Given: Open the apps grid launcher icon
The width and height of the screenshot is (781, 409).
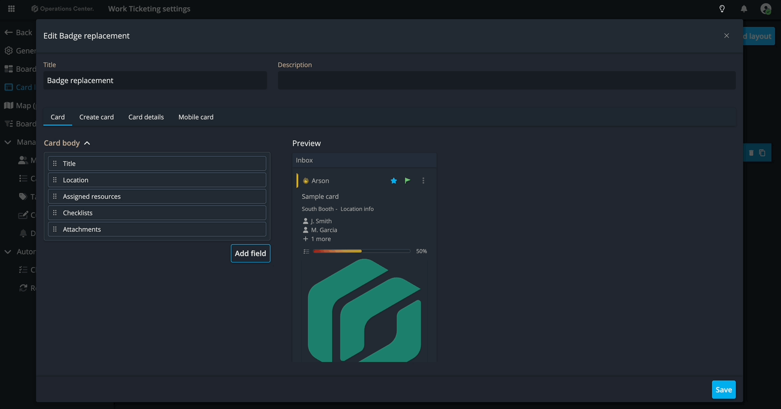Looking at the screenshot, I should 11,9.
